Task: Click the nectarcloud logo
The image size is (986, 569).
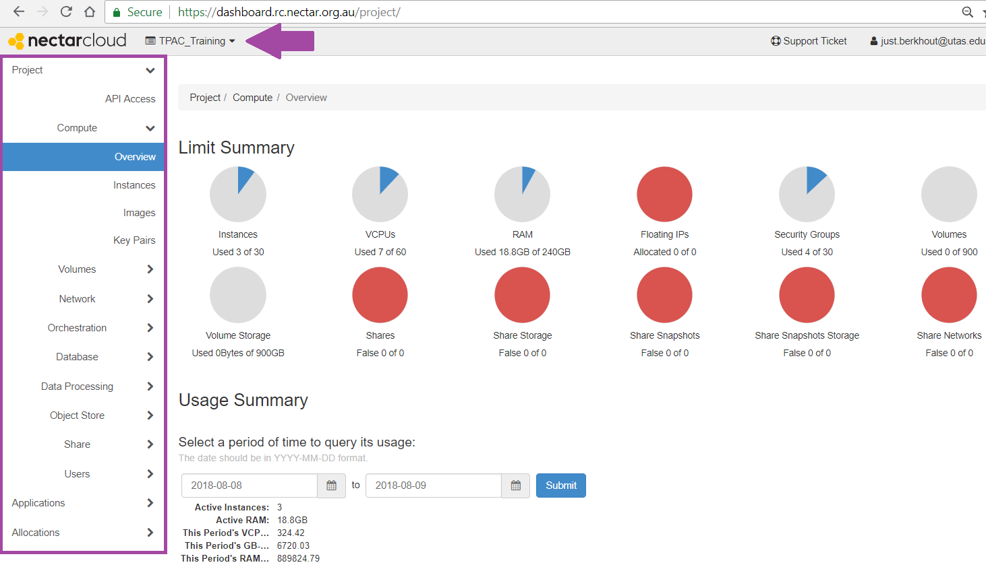Action: coord(66,40)
